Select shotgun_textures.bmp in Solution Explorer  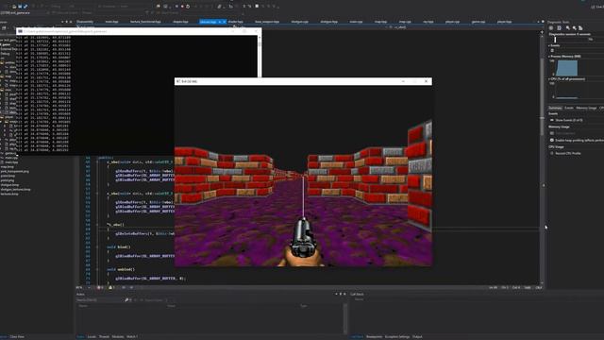click(x=15, y=190)
